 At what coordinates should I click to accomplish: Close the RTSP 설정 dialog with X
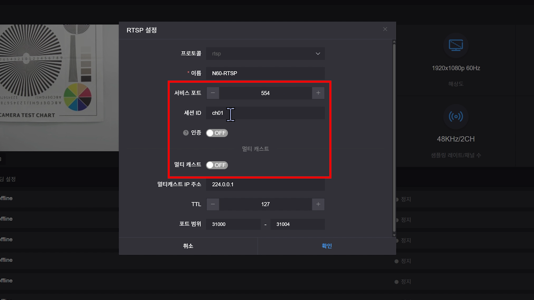pos(385,29)
